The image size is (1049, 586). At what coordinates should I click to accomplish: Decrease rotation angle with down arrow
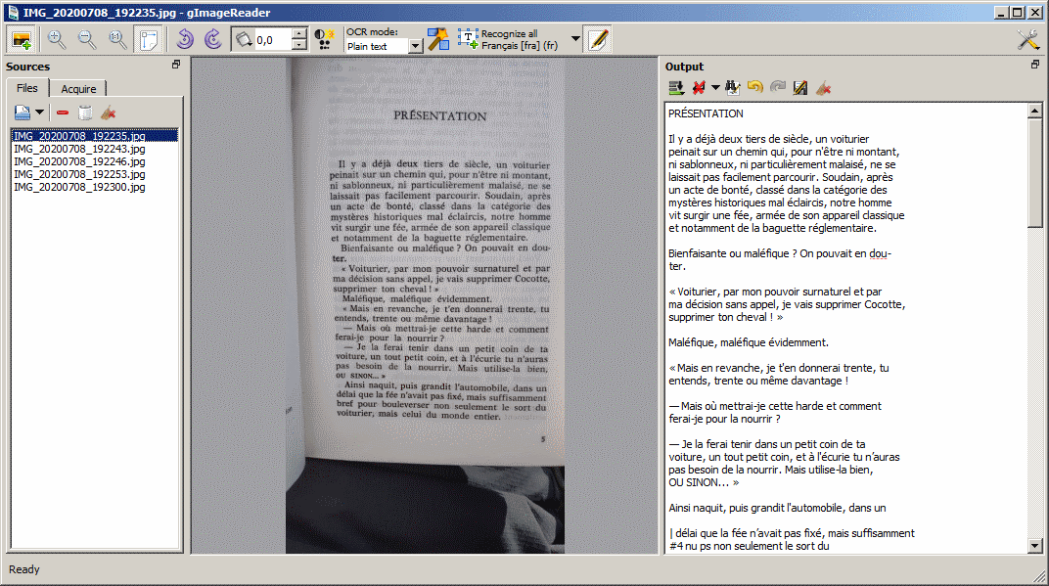click(x=299, y=45)
